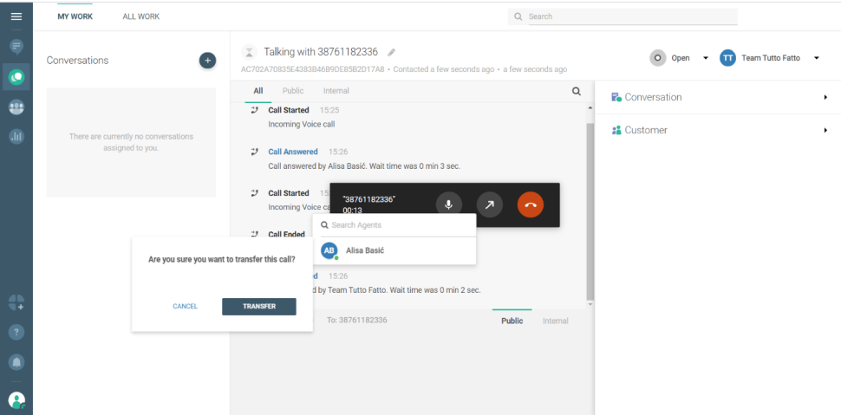Switch to the ALL WORK tab
This screenshot has width=841, height=415.
141,16
